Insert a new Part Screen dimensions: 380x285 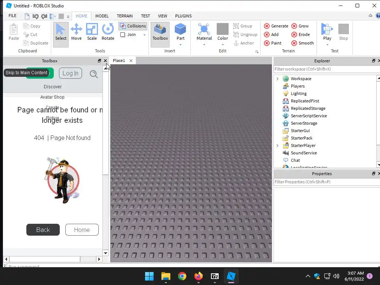pos(180,32)
